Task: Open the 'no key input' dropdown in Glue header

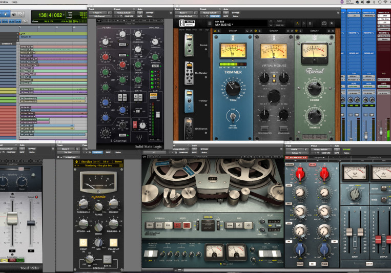Action: pyautogui.click(x=71, y=157)
